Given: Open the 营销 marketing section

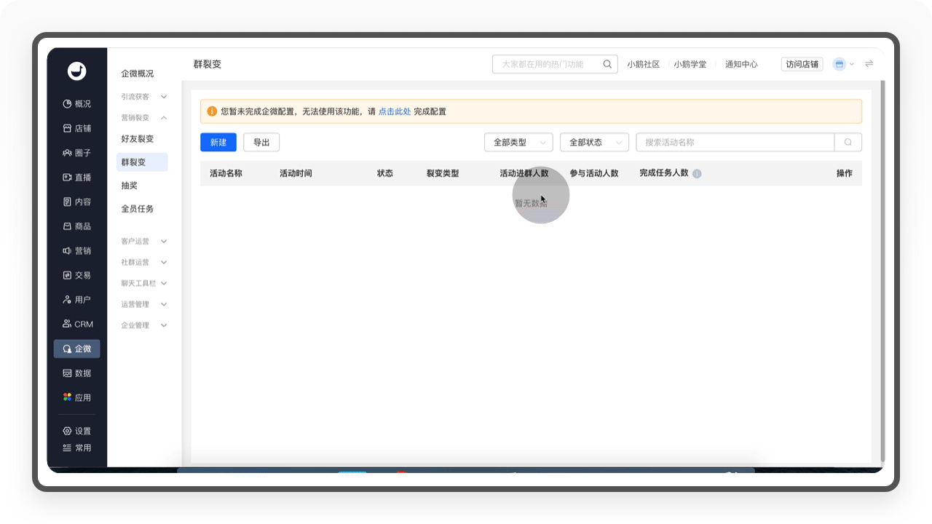Looking at the screenshot, I should pyautogui.click(x=76, y=251).
